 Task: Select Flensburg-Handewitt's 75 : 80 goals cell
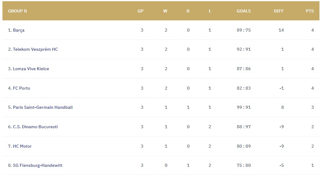243,165
